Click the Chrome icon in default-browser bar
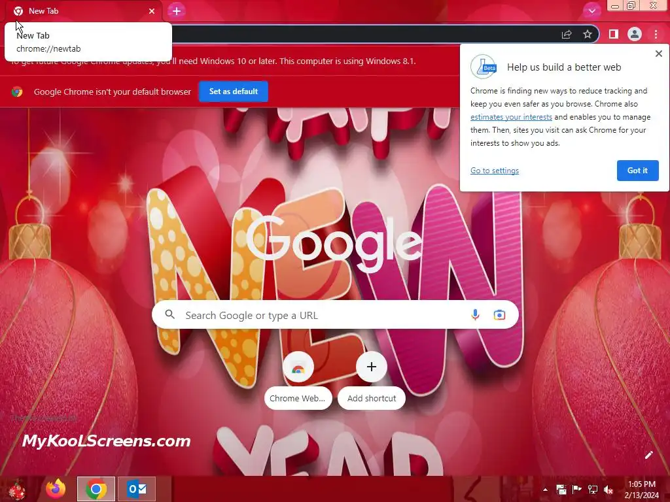Image resolution: width=670 pixels, height=502 pixels. click(17, 92)
